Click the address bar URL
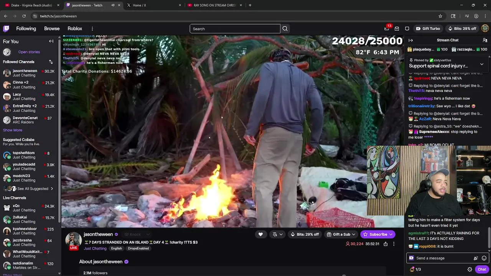The height and width of the screenshot is (276, 491). pyautogui.click(x=58, y=16)
